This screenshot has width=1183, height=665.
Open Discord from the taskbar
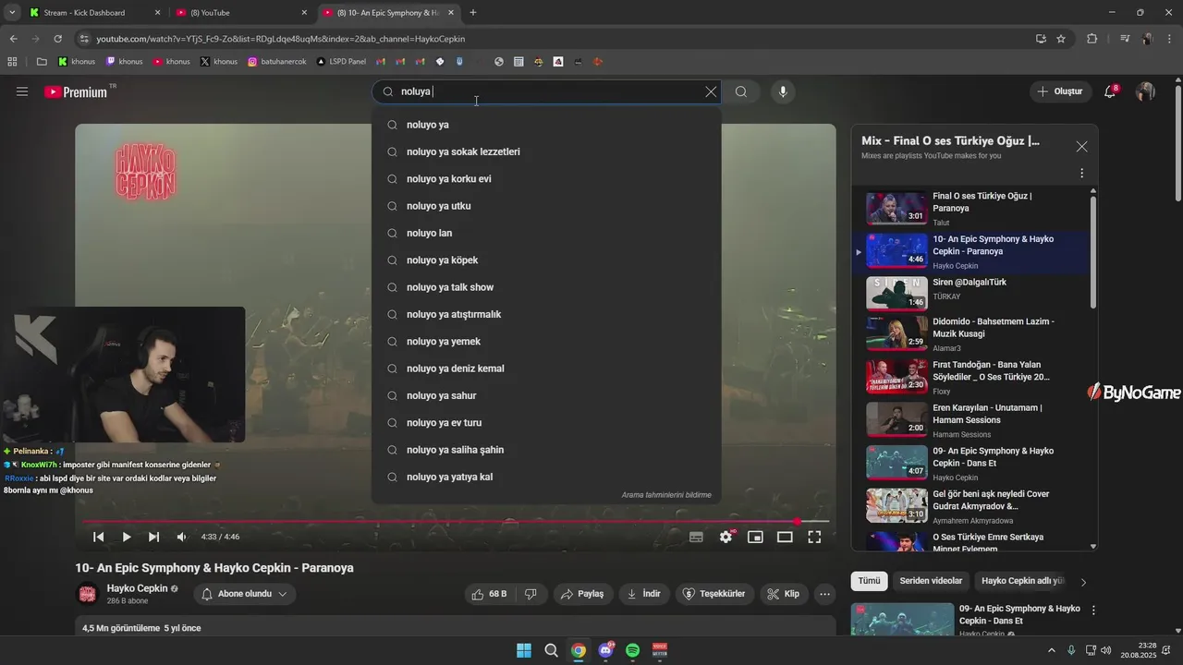605,650
